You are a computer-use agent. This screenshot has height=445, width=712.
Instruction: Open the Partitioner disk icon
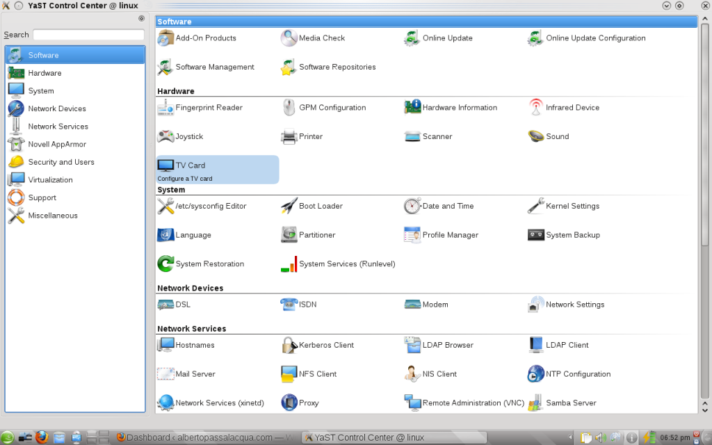click(289, 235)
